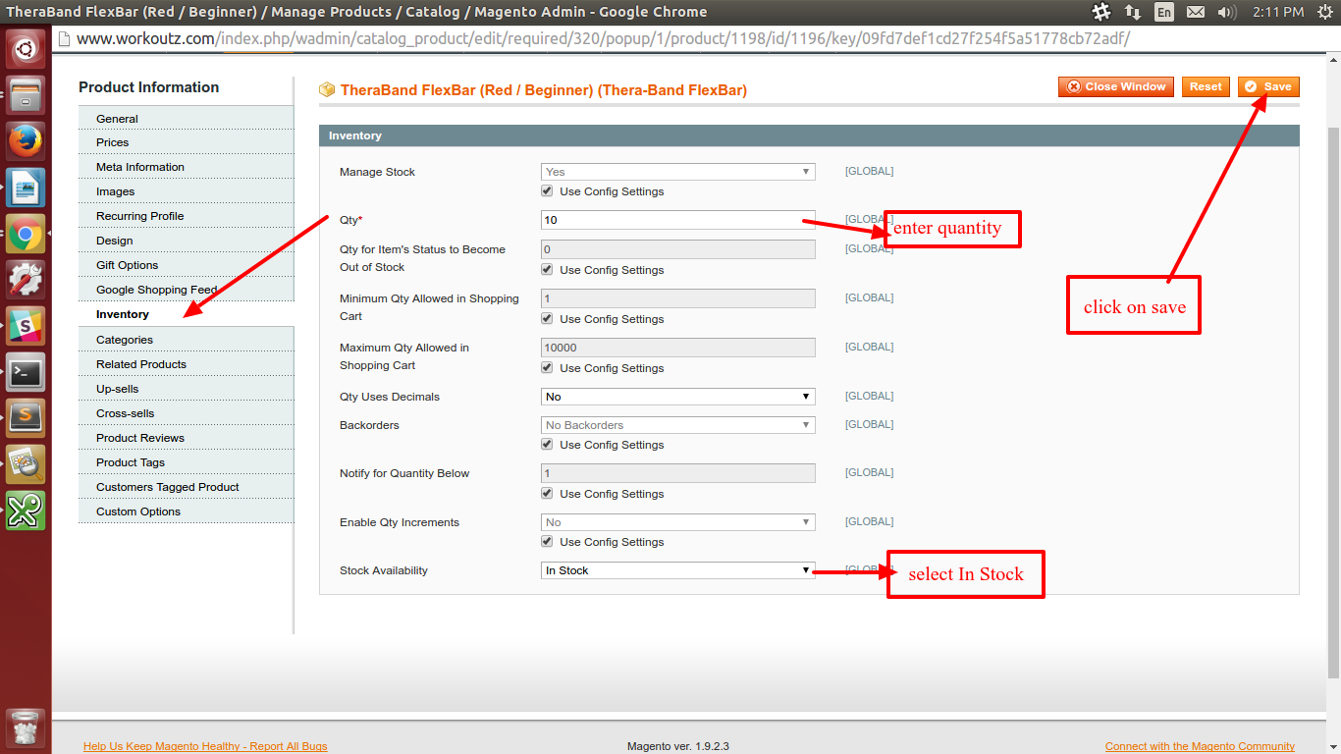Open the Customers Tagged Product tab
The height and width of the screenshot is (754, 1341).
187,487
